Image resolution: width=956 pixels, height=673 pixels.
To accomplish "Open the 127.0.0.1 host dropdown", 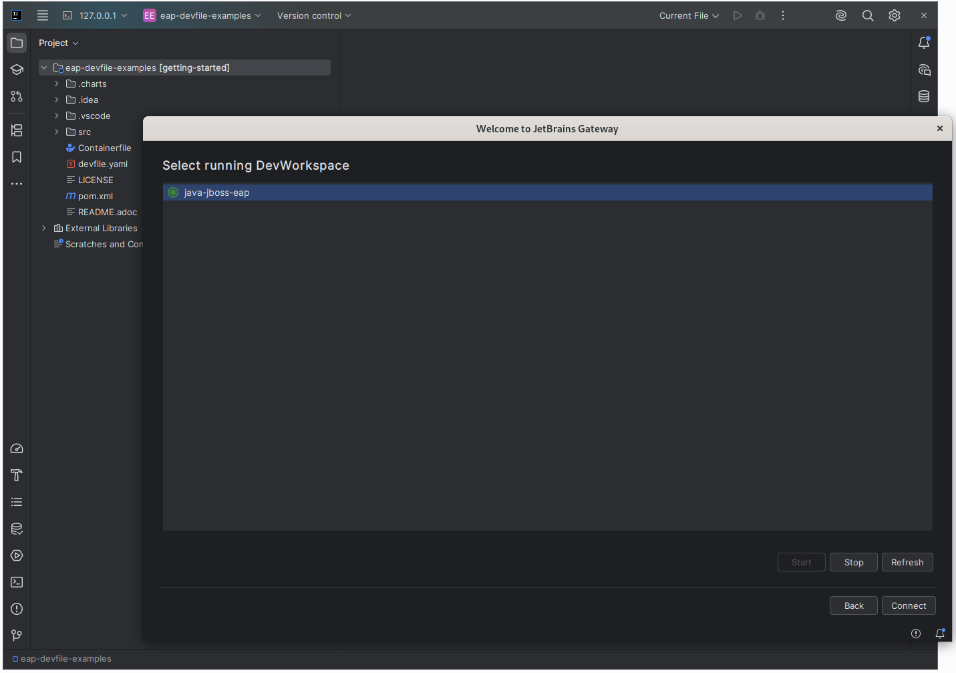I will [x=95, y=15].
